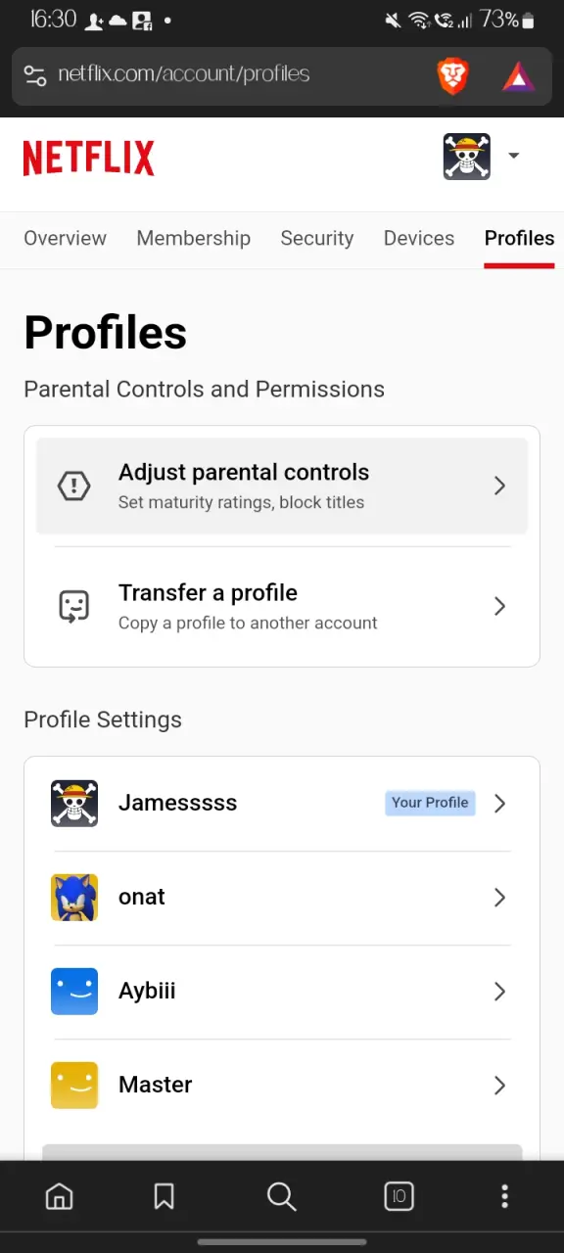The width and height of the screenshot is (564, 1253).
Task: Open bookmarks from the bottom bar
Action: pyautogui.click(x=164, y=1196)
